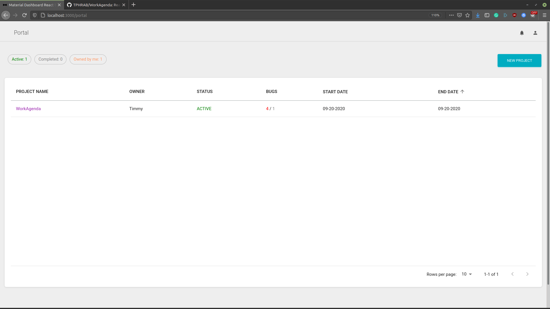Switch to TPHRAB/WorkAgenda GitHub tab
This screenshot has height=309, width=550.
96,5
